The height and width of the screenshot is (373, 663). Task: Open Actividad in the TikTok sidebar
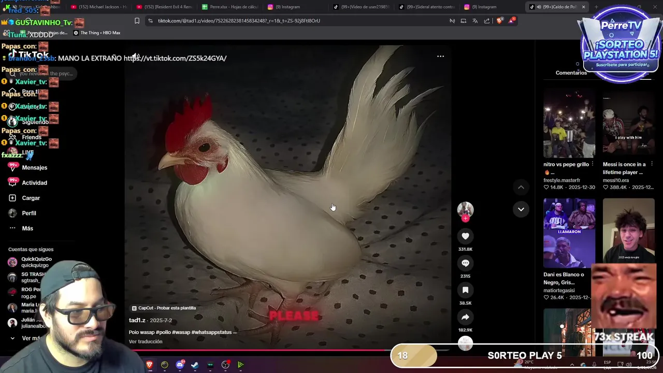(x=28, y=183)
